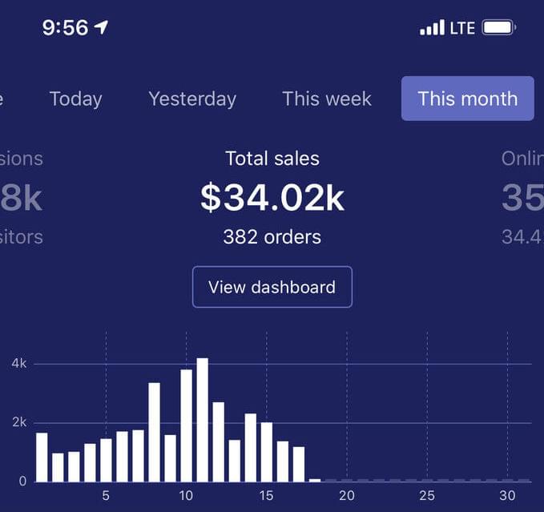Show the partially visible Online card on right
This screenshot has height=512, width=544.
[x=522, y=198]
